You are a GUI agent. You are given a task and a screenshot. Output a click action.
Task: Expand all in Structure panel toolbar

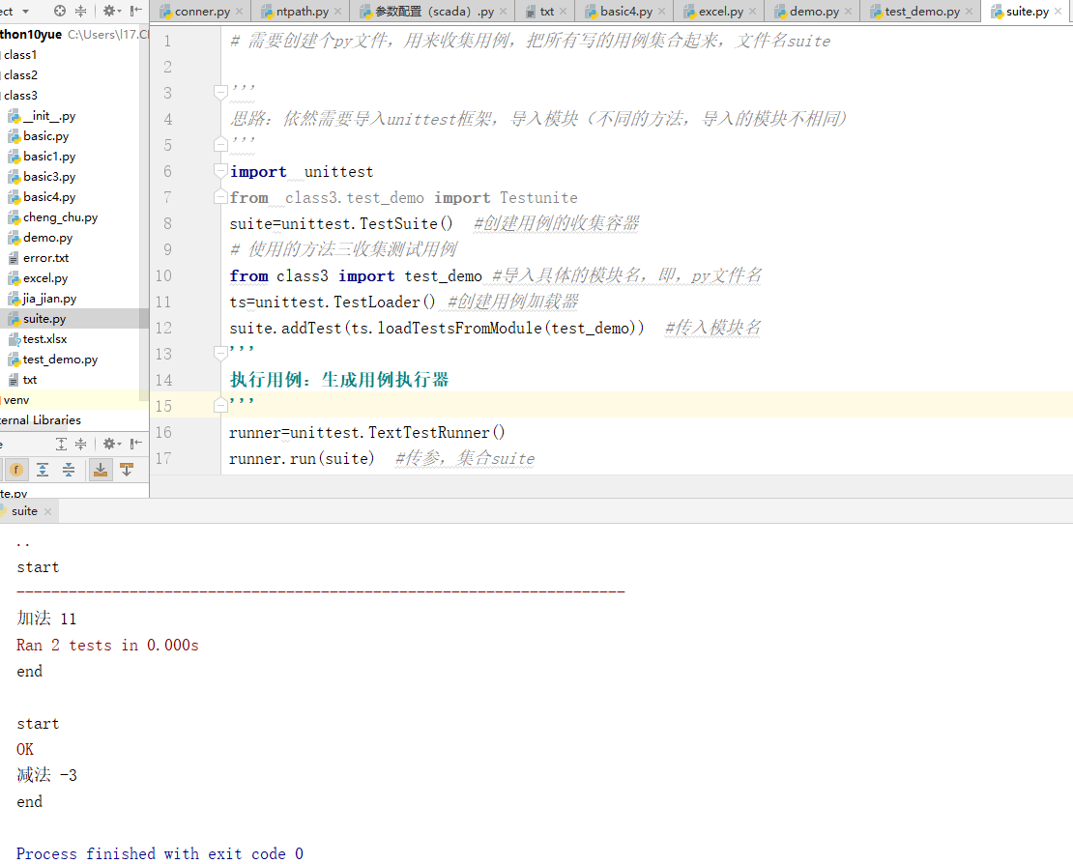tap(62, 444)
